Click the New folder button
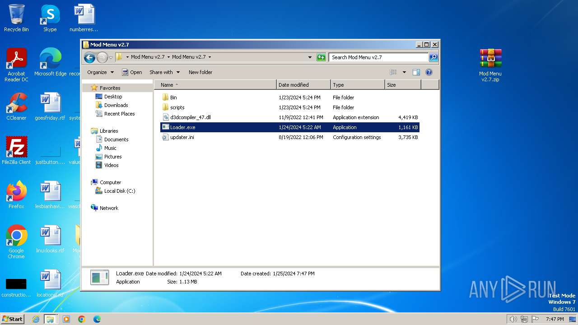The width and height of the screenshot is (578, 325). coord(200,72)
